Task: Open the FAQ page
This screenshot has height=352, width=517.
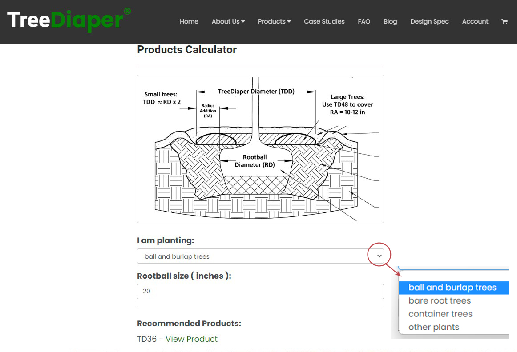Action: 364,21
